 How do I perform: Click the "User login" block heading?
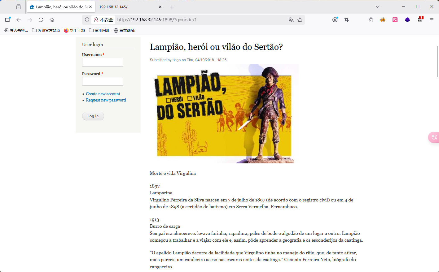[x=93, y=45]
